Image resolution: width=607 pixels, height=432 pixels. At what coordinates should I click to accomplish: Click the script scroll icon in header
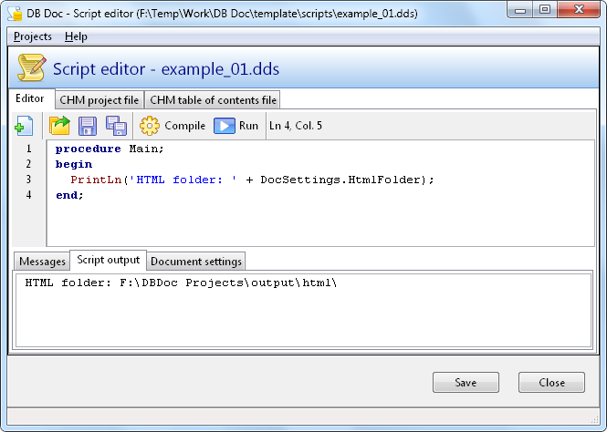click(x=32, y=67)
